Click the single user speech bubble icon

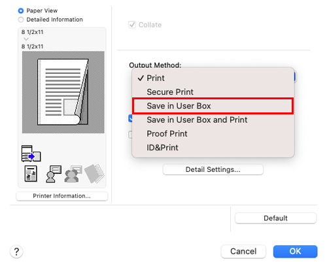(54, 174)
